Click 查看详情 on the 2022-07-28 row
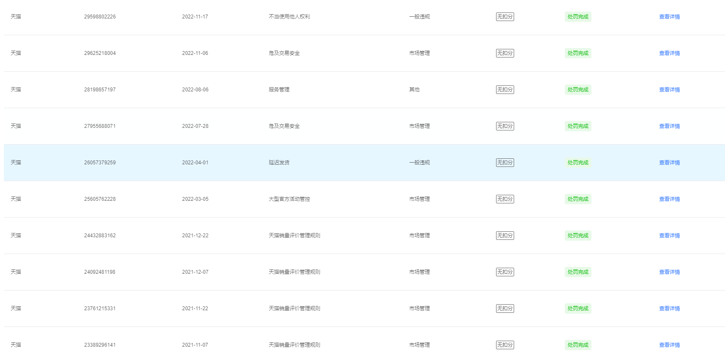The image size is (725, 363). (669, 126)
